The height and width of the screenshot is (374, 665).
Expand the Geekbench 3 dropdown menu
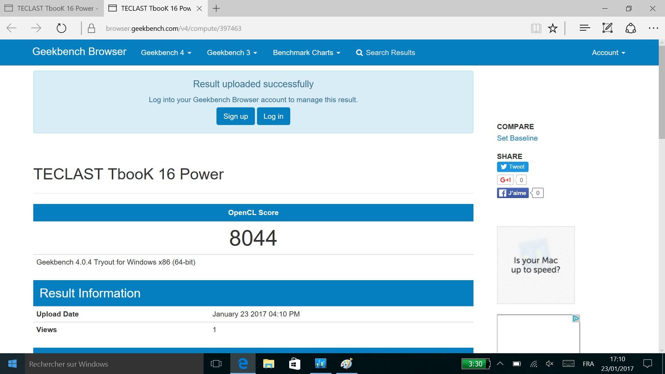(232, 53)
